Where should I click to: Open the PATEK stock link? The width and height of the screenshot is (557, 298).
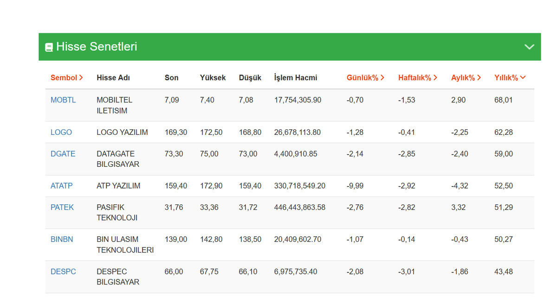coord(62,208)
